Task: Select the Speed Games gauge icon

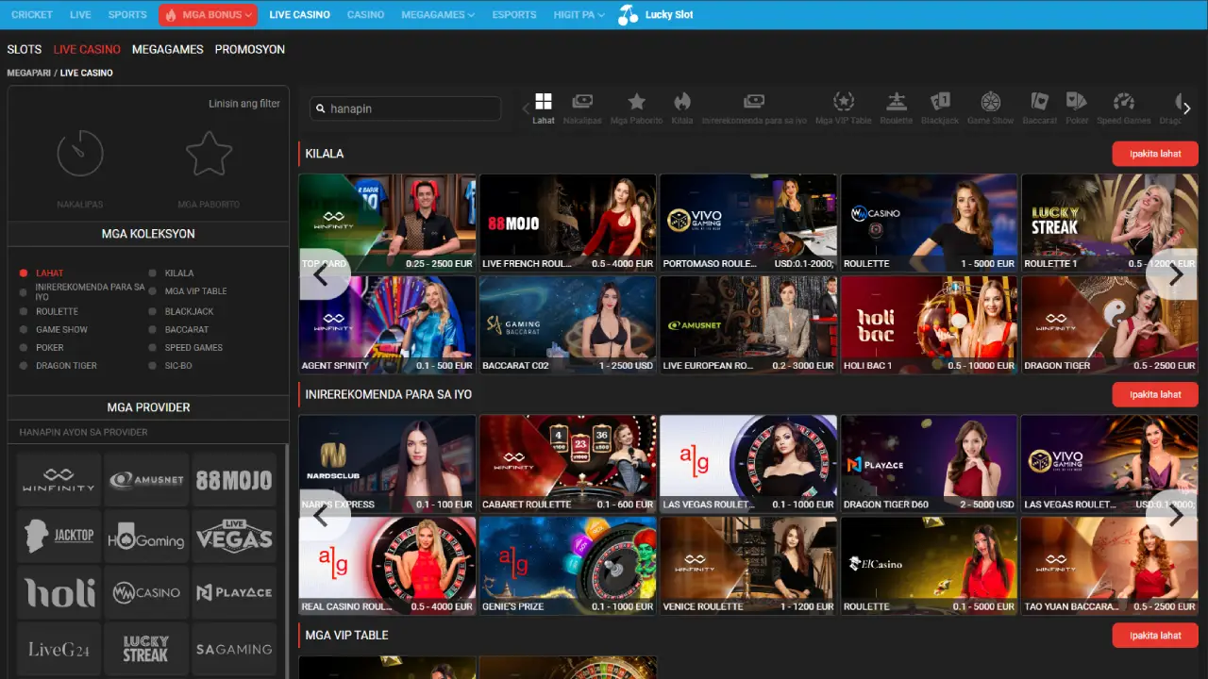Action: pyautogui.click(x=1123, y=103)
